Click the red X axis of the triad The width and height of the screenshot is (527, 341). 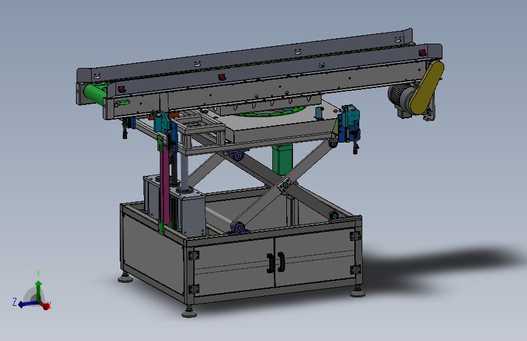tap(46, 305)
